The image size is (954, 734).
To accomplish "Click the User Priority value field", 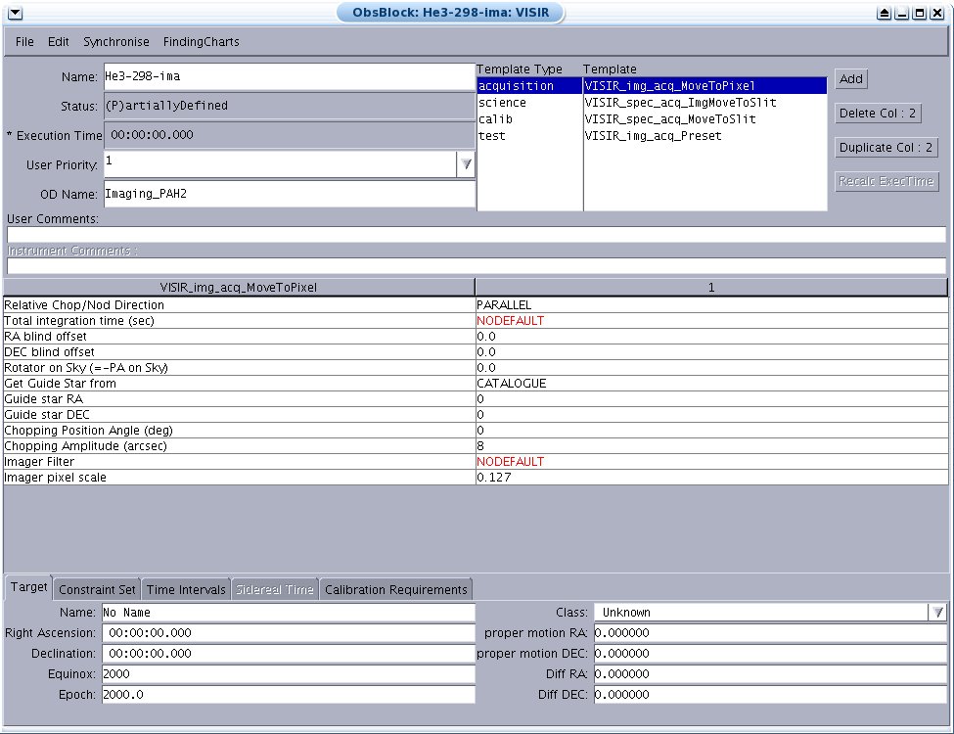I will [280, 163].
